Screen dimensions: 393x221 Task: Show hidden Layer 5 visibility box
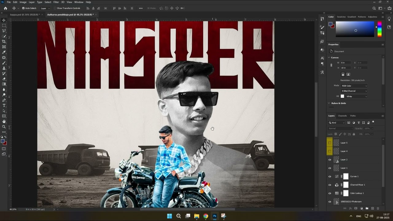(330, 143)
